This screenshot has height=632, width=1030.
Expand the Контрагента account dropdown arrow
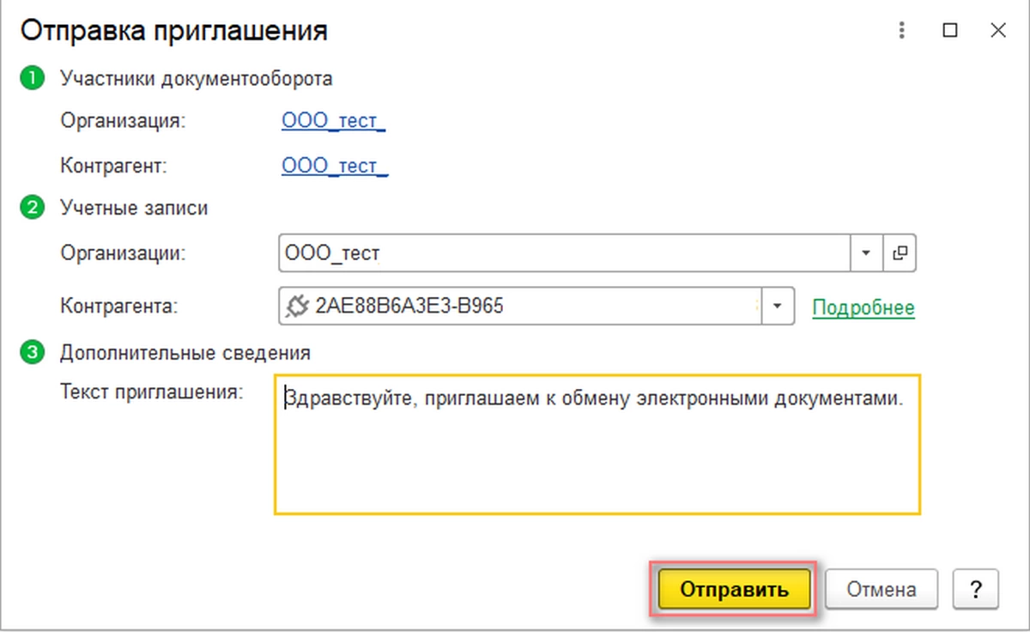click(778, 307)
